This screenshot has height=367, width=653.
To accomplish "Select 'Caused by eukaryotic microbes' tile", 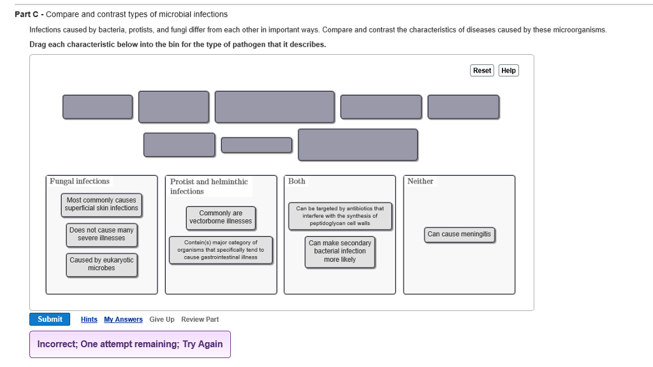I will (x=101, y=264).
